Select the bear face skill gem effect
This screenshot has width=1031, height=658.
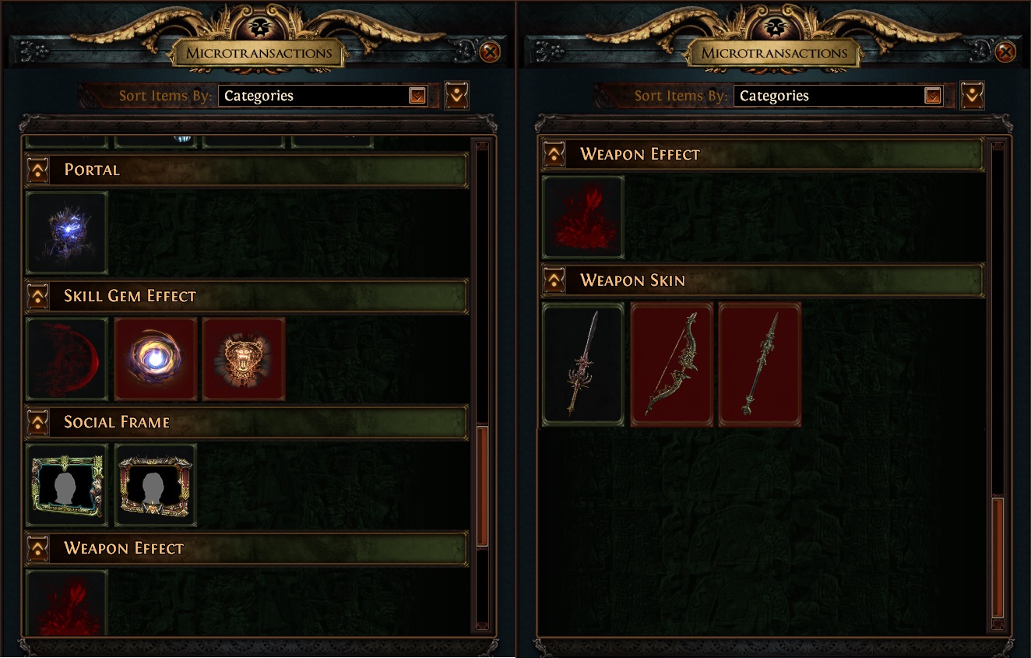pyautogui.click(x=244, y=359)
